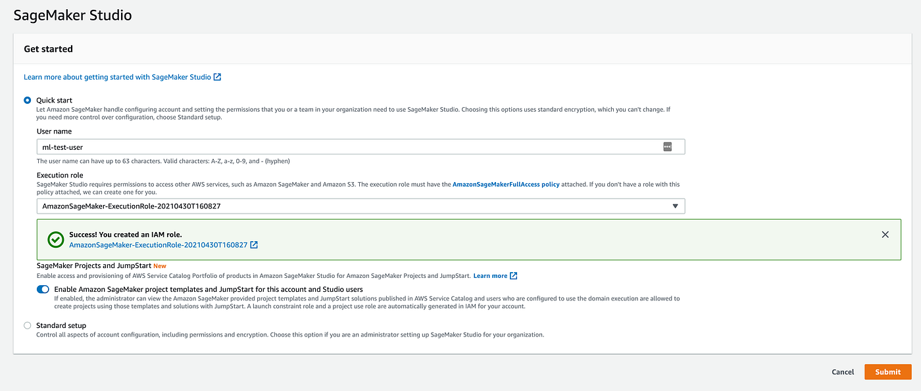Click the Cancel button
This screenshot has height=391, width=921.
(843, 372)
